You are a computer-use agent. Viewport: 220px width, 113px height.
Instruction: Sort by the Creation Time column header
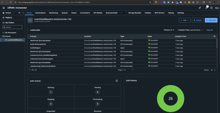click(x=180, y=36)
